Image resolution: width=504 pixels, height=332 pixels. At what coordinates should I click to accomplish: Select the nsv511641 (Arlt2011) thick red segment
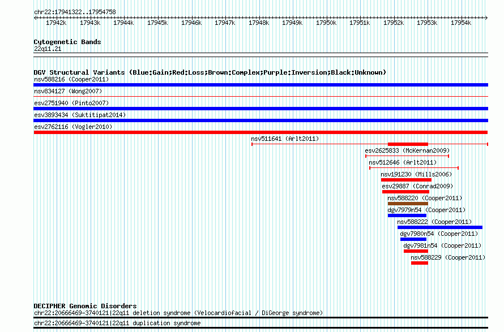pos(408,144)
